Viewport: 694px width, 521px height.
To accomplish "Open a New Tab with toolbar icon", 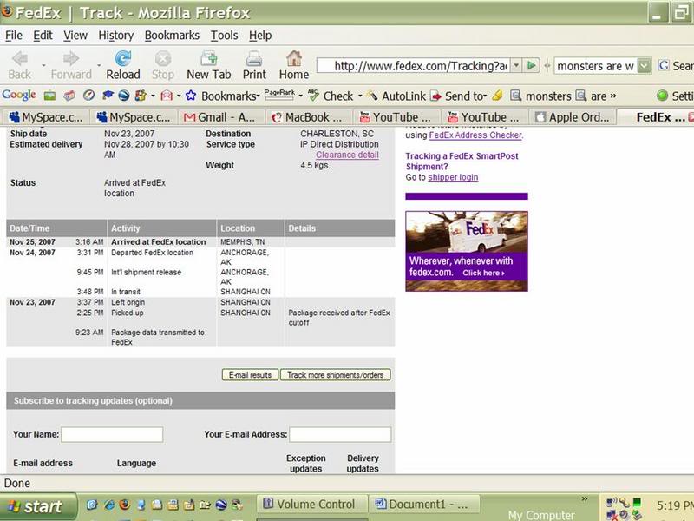I will coord(208,64).
